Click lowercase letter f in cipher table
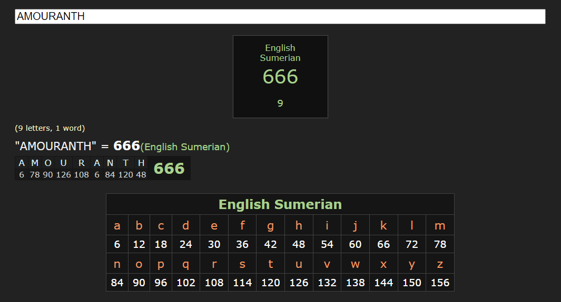Image resolution: width=561 pixels, height=302 pixels. pos(242,225)
